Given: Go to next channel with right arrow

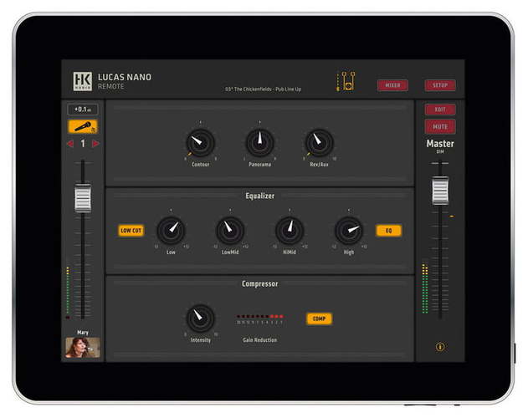Looking at the screenshot, I should 95,144.
